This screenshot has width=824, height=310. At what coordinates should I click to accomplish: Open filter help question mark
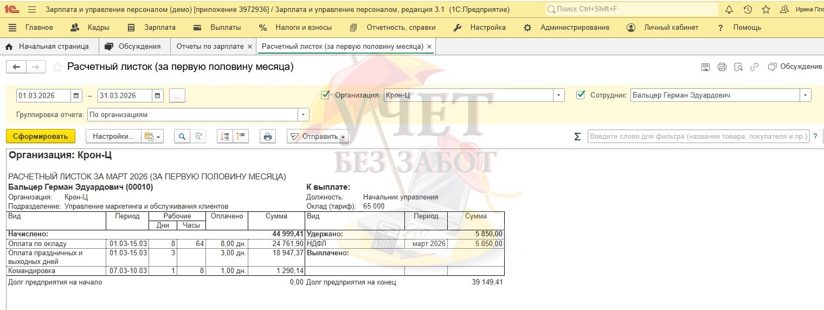(815, 137)
